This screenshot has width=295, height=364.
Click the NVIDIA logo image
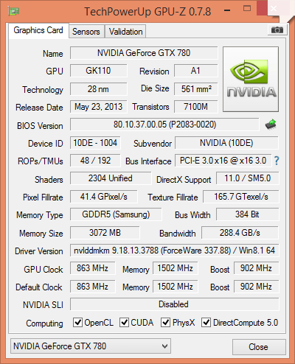(251, 80)
